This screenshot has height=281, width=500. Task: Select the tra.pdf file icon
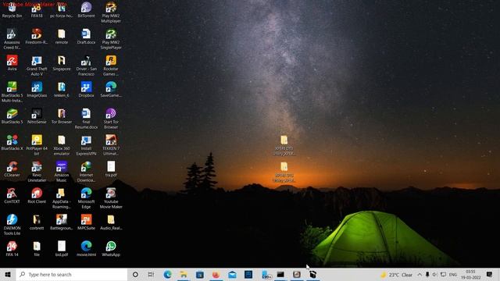pos(111,169)
